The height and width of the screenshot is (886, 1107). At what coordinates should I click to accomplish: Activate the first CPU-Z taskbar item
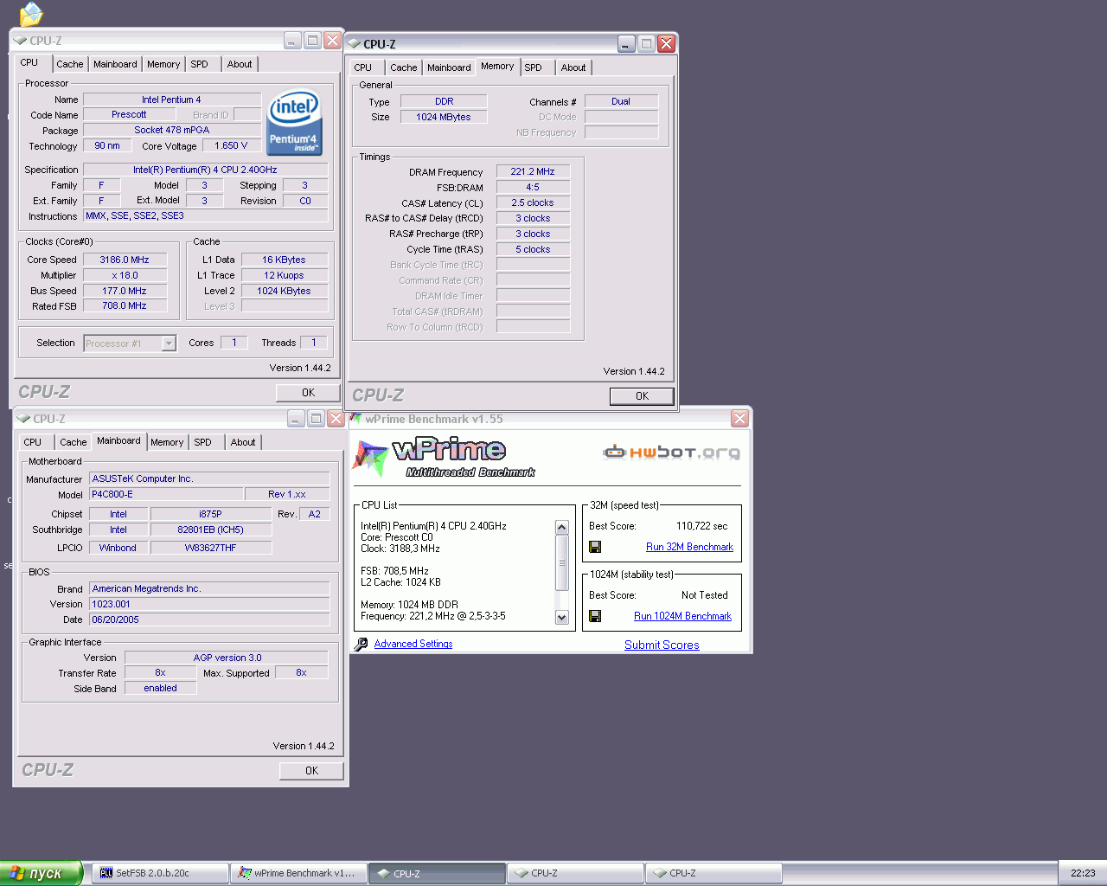pos(437,873)
